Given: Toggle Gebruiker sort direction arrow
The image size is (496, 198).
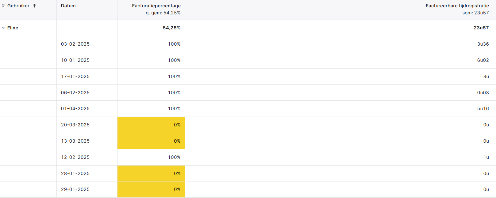Looking at the screenshot, I should click(x=34, y=6).
